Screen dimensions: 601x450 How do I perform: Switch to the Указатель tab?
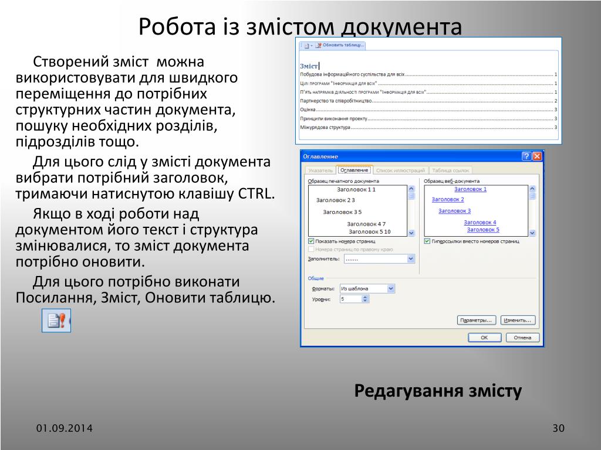click(x=320, y=171)
